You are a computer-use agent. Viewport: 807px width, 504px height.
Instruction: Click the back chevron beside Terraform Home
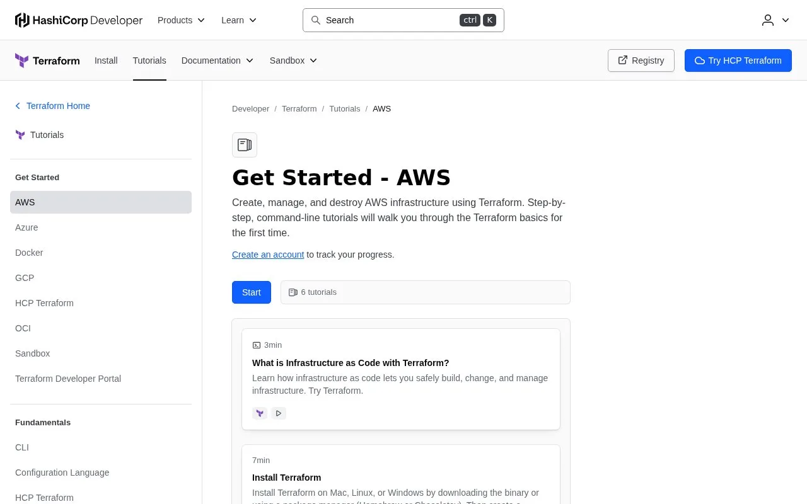click(x=18, y=106)
